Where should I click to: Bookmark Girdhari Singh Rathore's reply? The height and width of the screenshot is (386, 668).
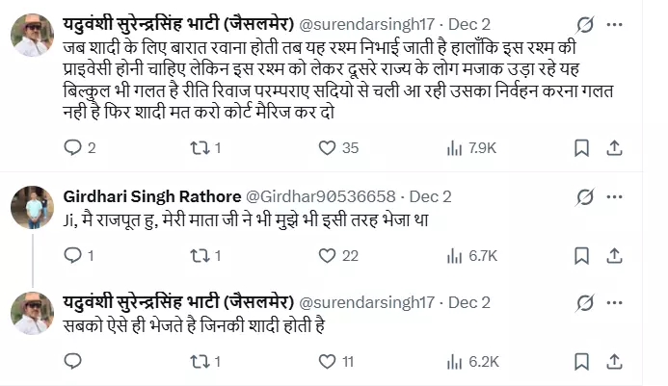click(x=581, y=256)
